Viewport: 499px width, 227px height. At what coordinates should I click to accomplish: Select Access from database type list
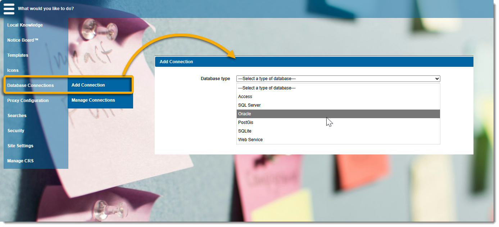(x=245, y=97)
